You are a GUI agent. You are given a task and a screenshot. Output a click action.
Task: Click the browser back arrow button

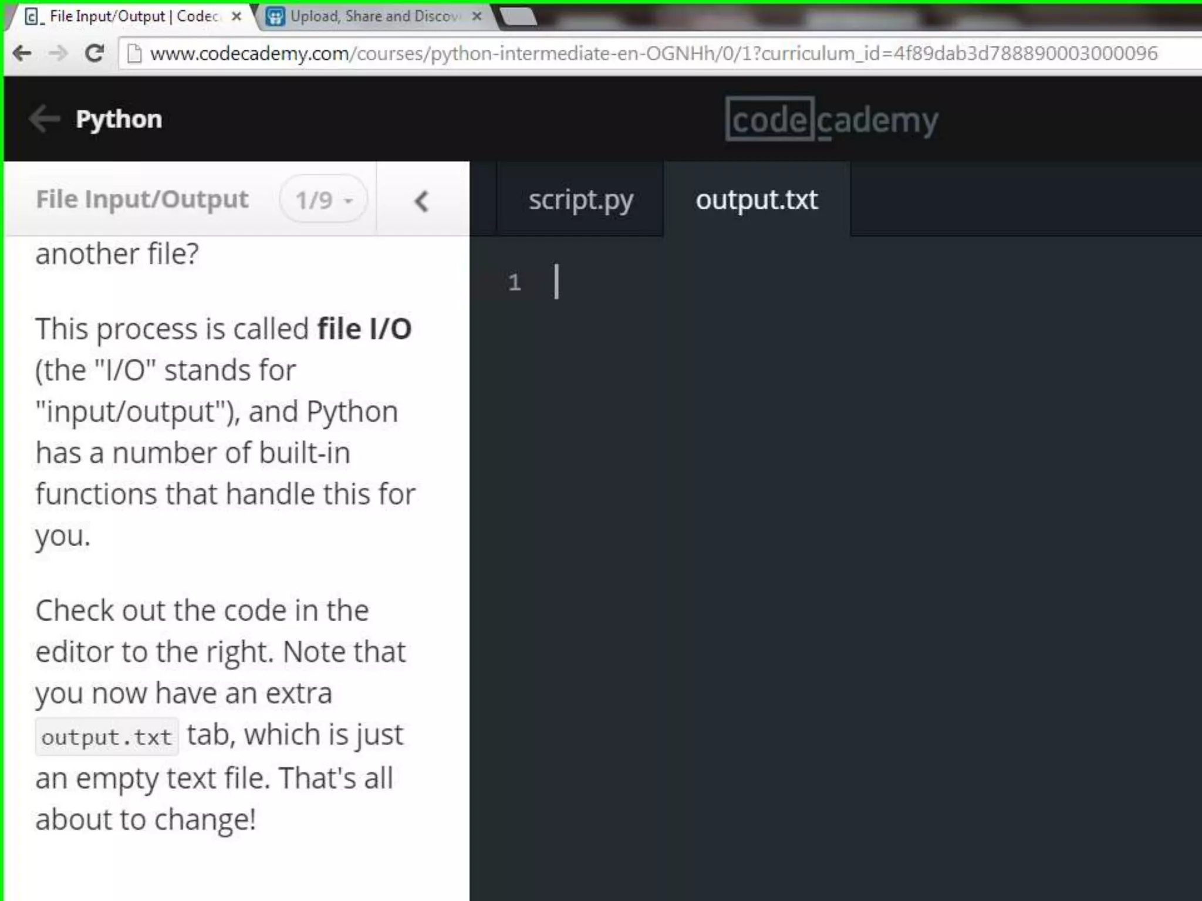pos(22,53)
